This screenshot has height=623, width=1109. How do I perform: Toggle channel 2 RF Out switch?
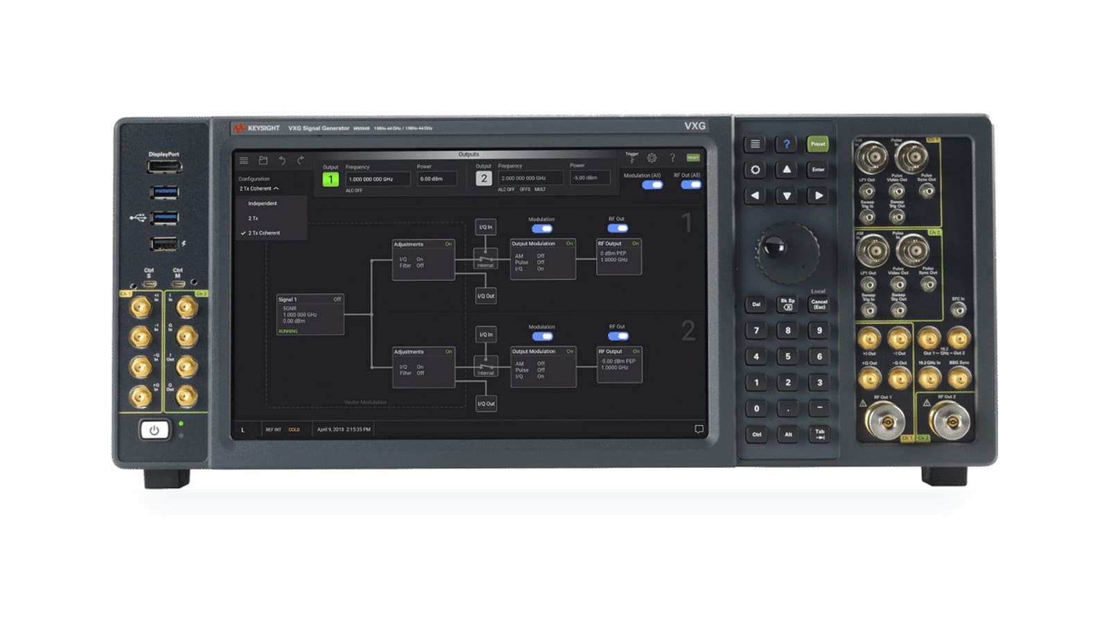pyautogui.click(x=618, y=336)
